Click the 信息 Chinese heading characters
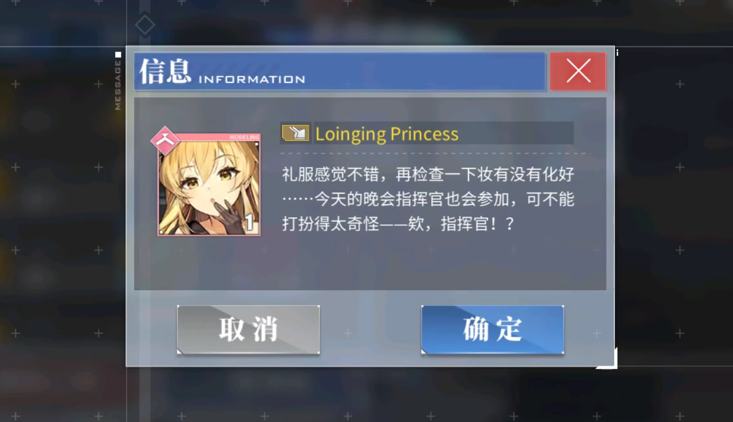 click(165, 71)
